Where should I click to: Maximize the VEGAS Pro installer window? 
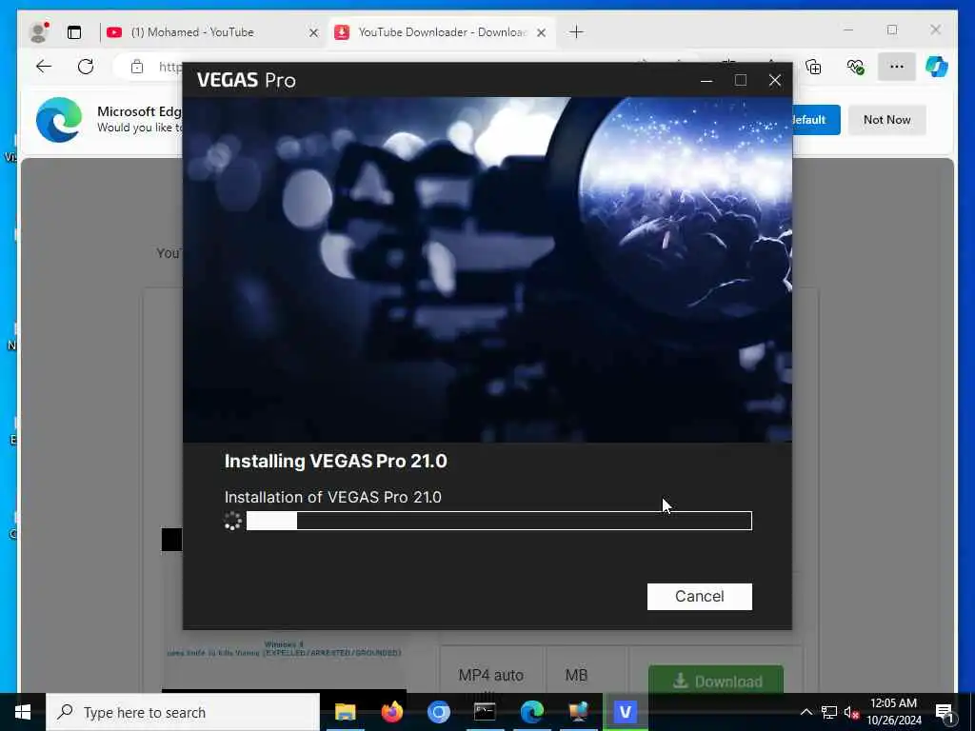[x=740, y=80]
